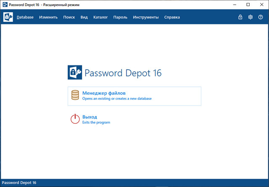Open the Изменить menu
The width and height of the screenshot is (269, 187).
[48, 17]
